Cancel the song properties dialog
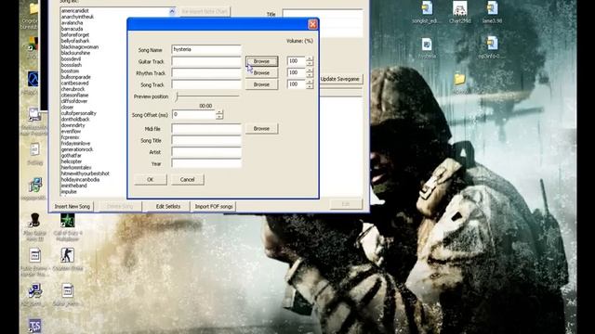 (x=188, y=179)
